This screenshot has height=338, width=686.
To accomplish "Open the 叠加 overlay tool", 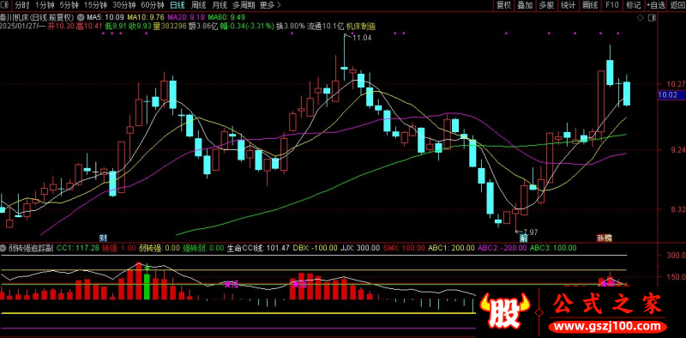I will click(525, 5).
